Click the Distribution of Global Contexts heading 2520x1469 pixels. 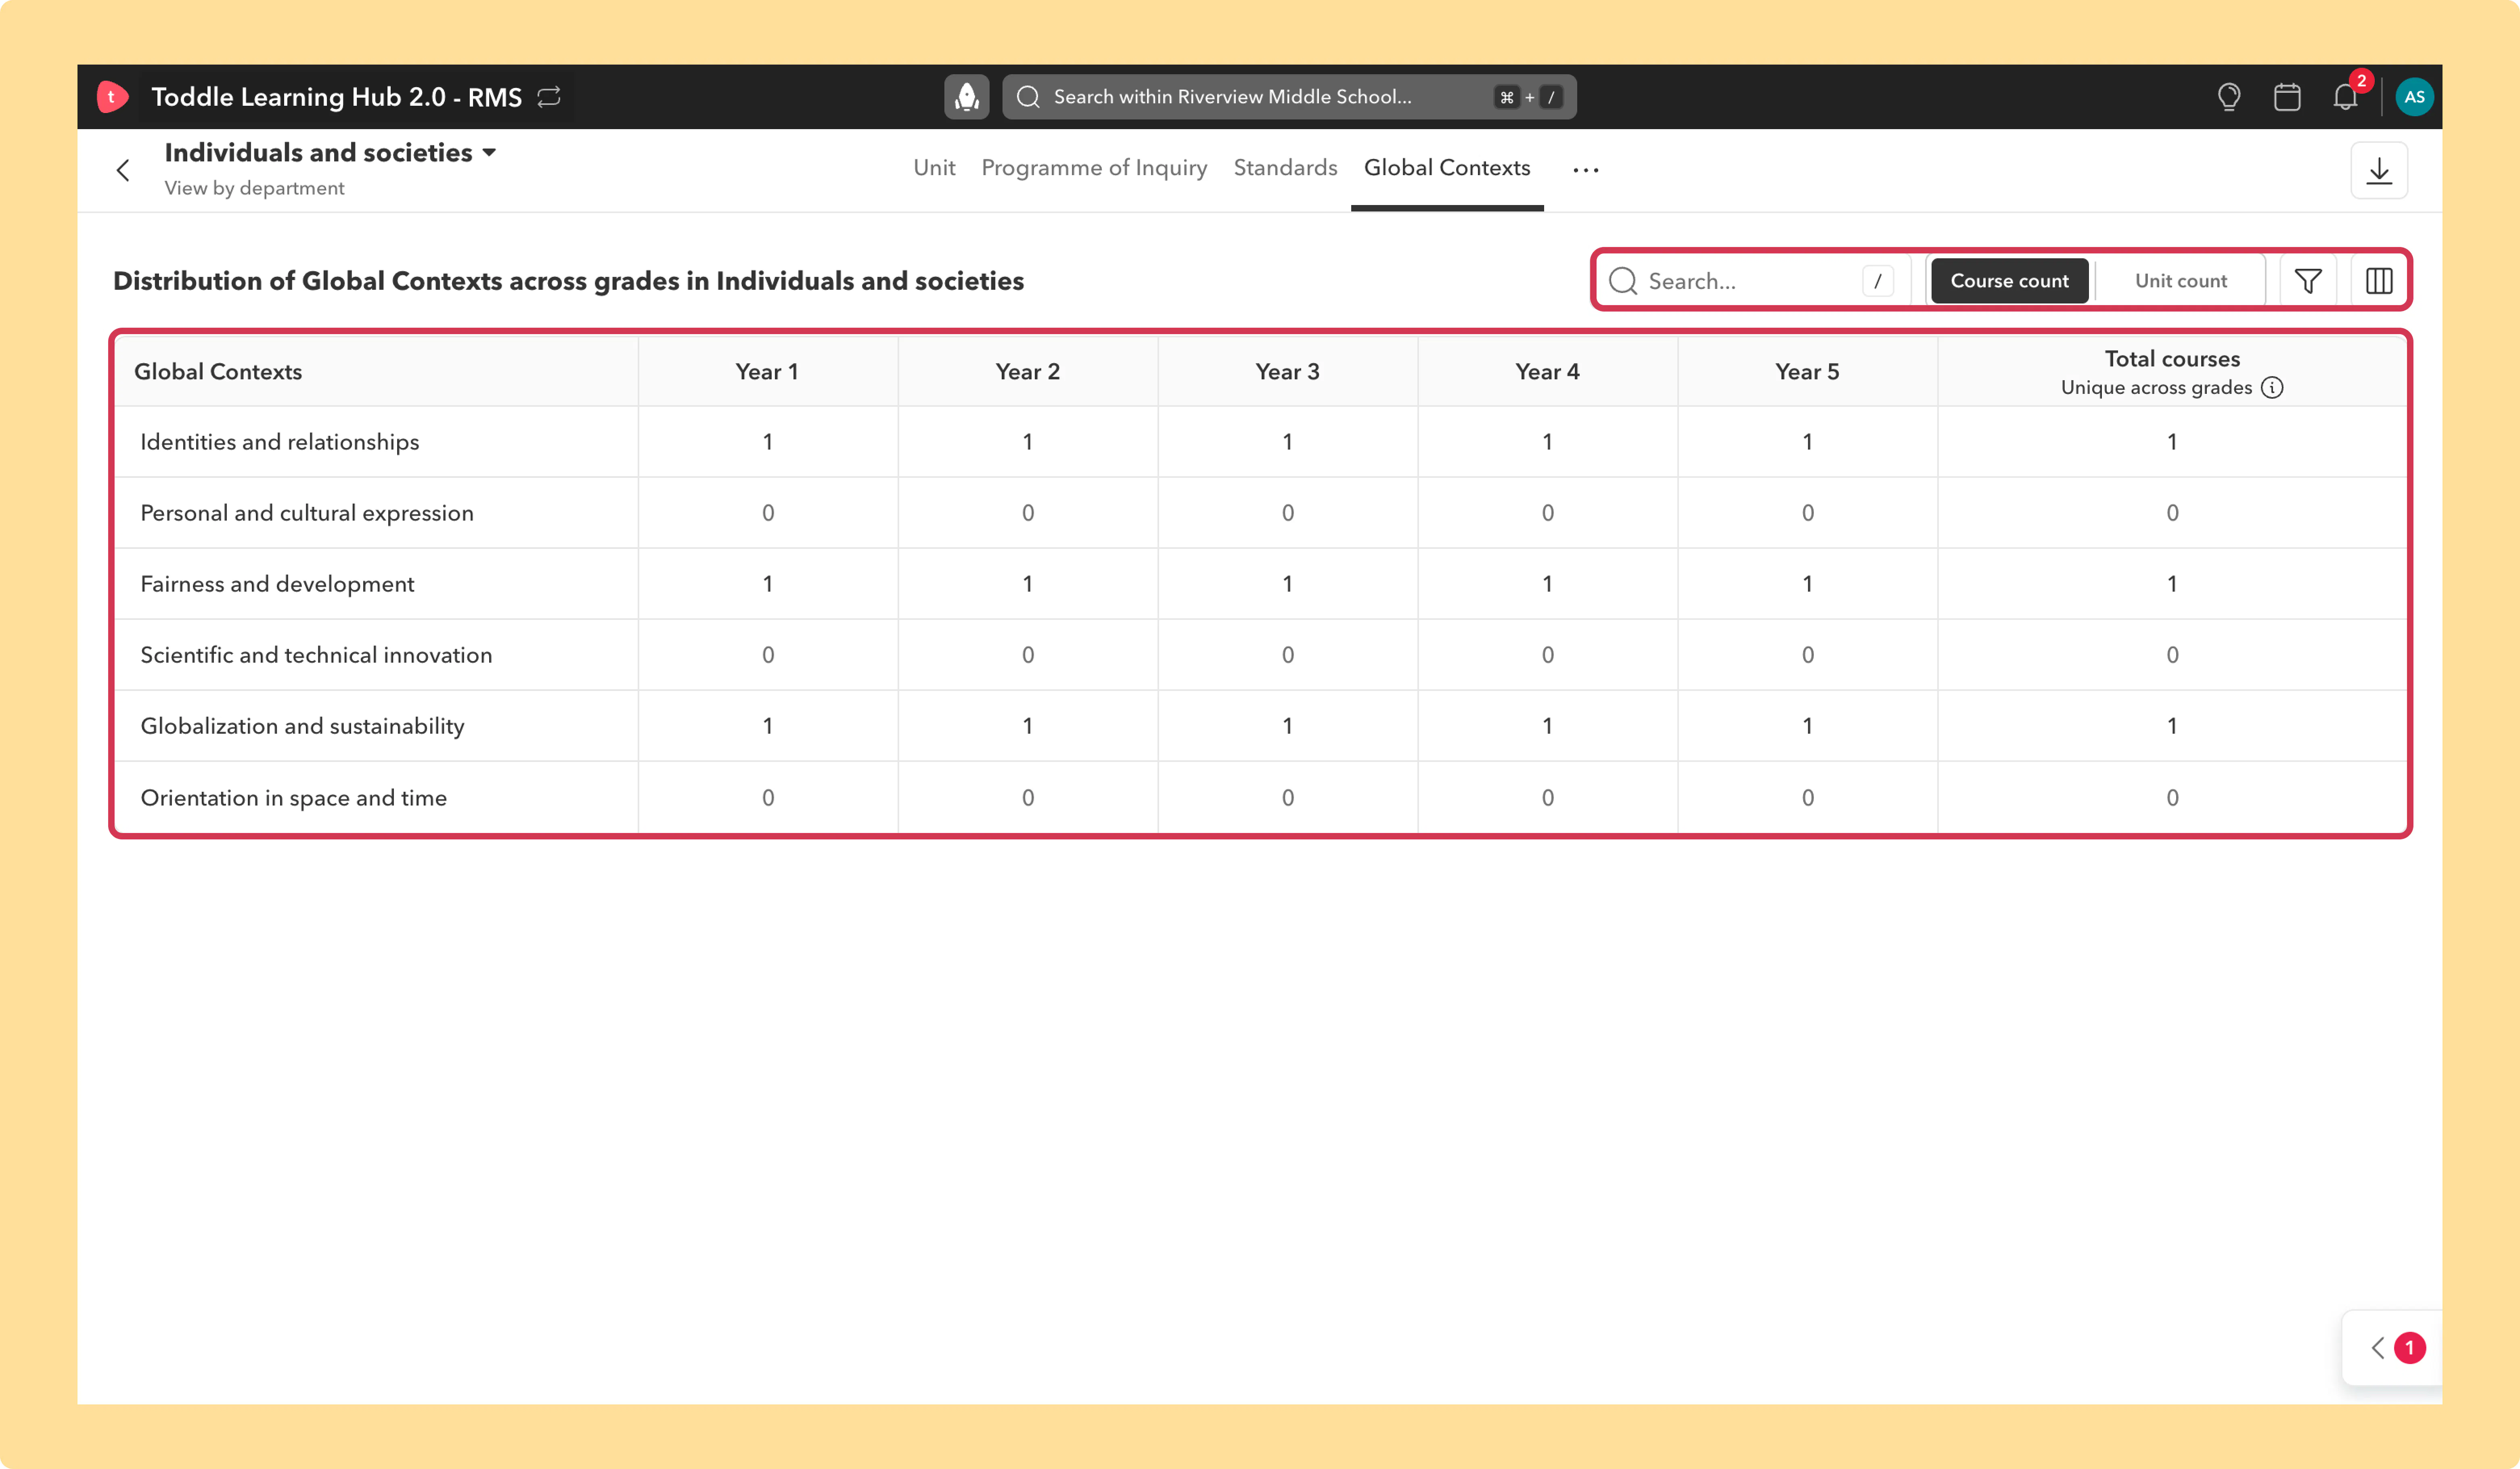568,281
